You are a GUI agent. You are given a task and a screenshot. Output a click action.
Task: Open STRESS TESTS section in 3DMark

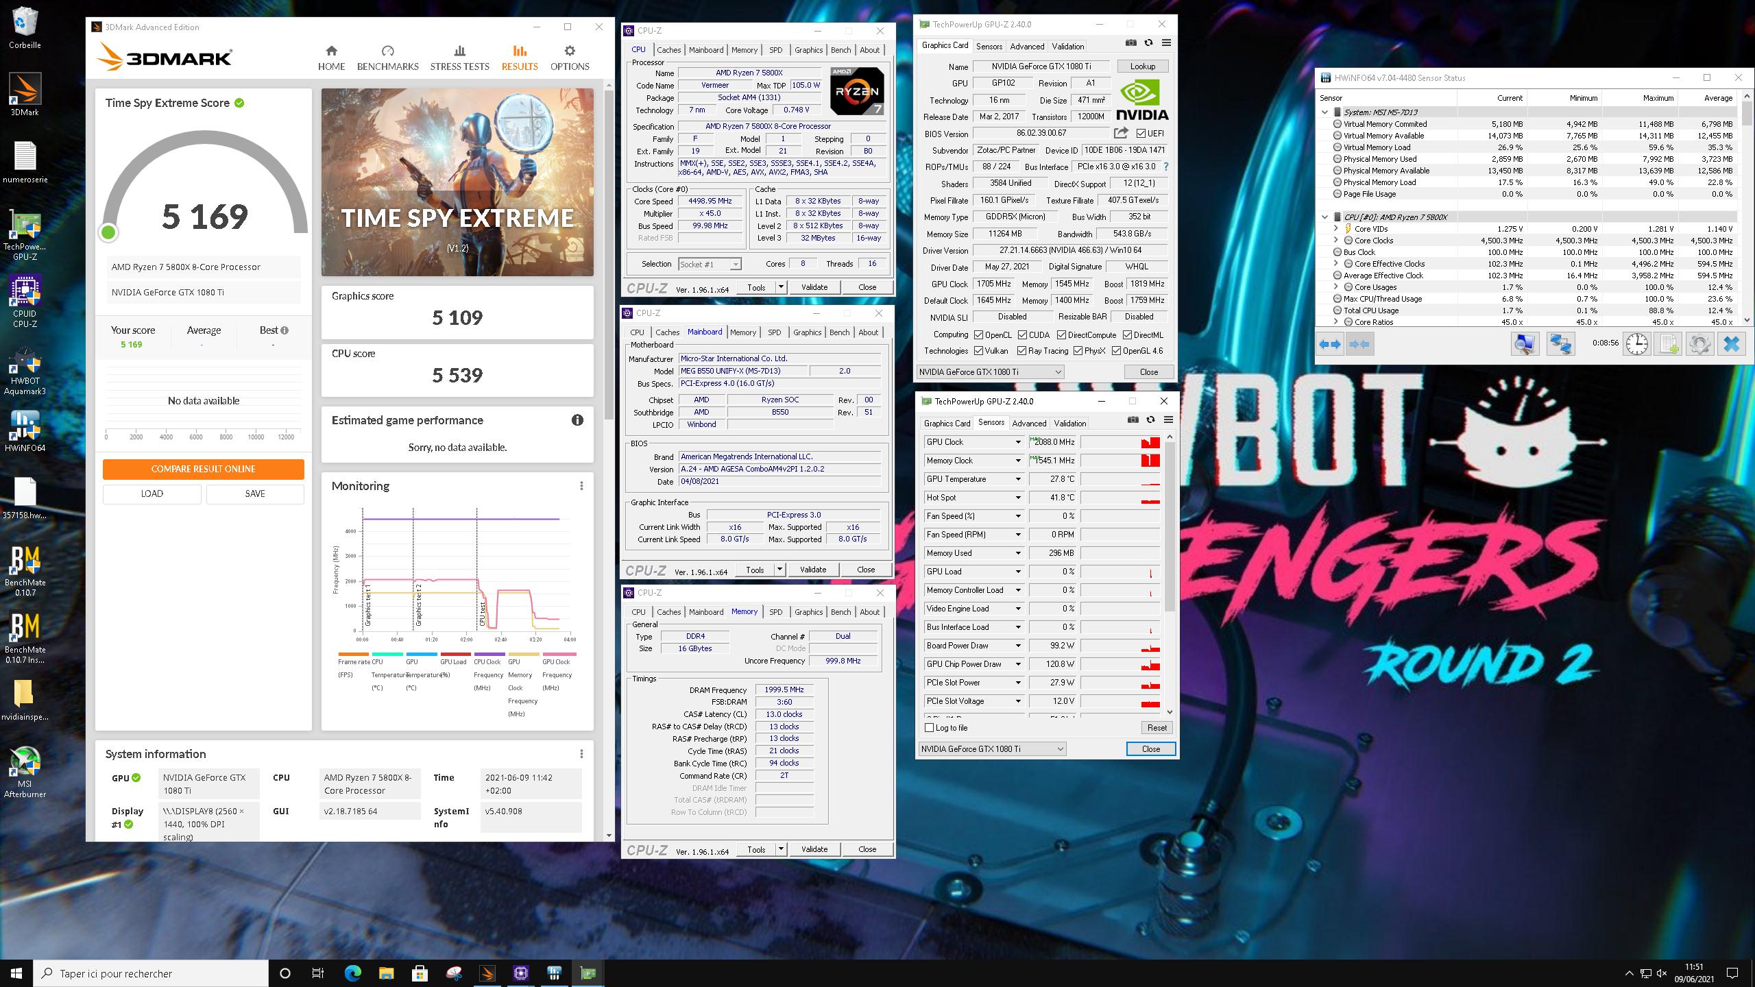coord(459,58)
